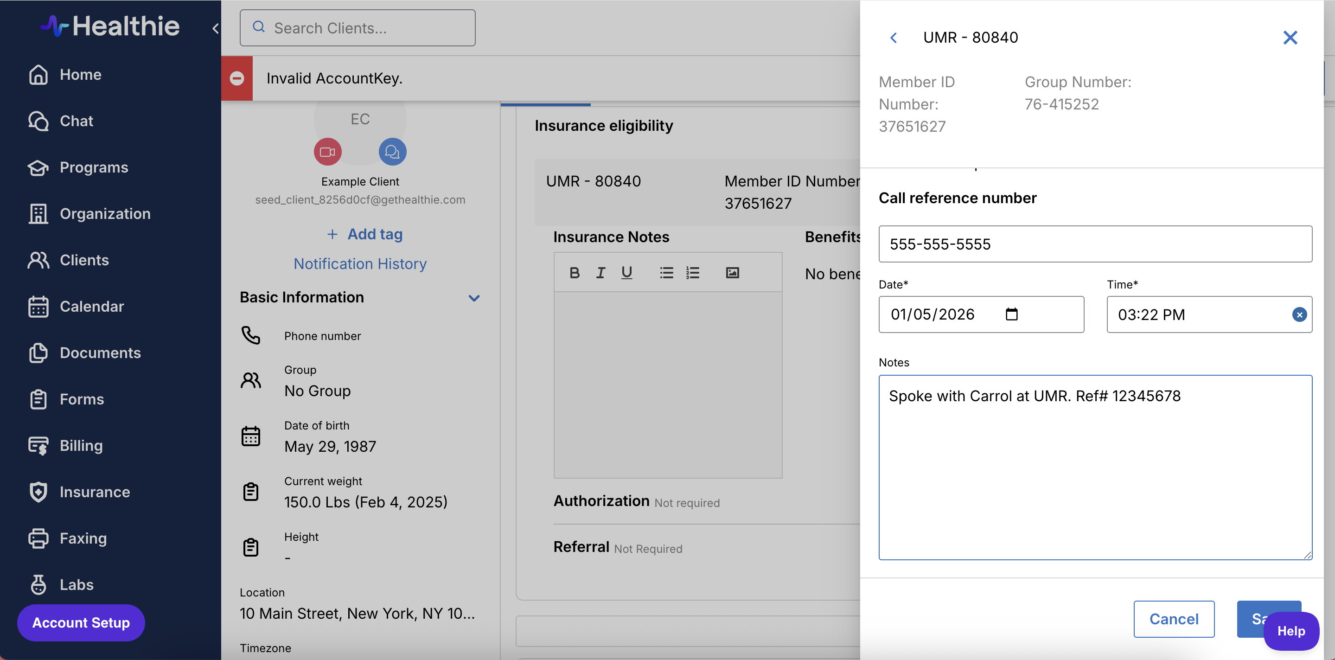Collapse the left sidebar navigation
Viewport: 1335px width, 660px height.
tap(216, 28)
